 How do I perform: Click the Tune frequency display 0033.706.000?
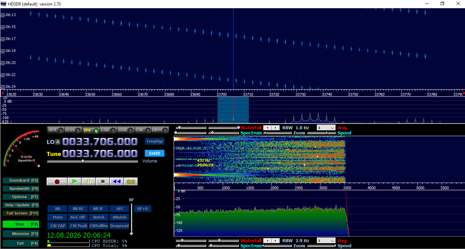tap(100, 154)
